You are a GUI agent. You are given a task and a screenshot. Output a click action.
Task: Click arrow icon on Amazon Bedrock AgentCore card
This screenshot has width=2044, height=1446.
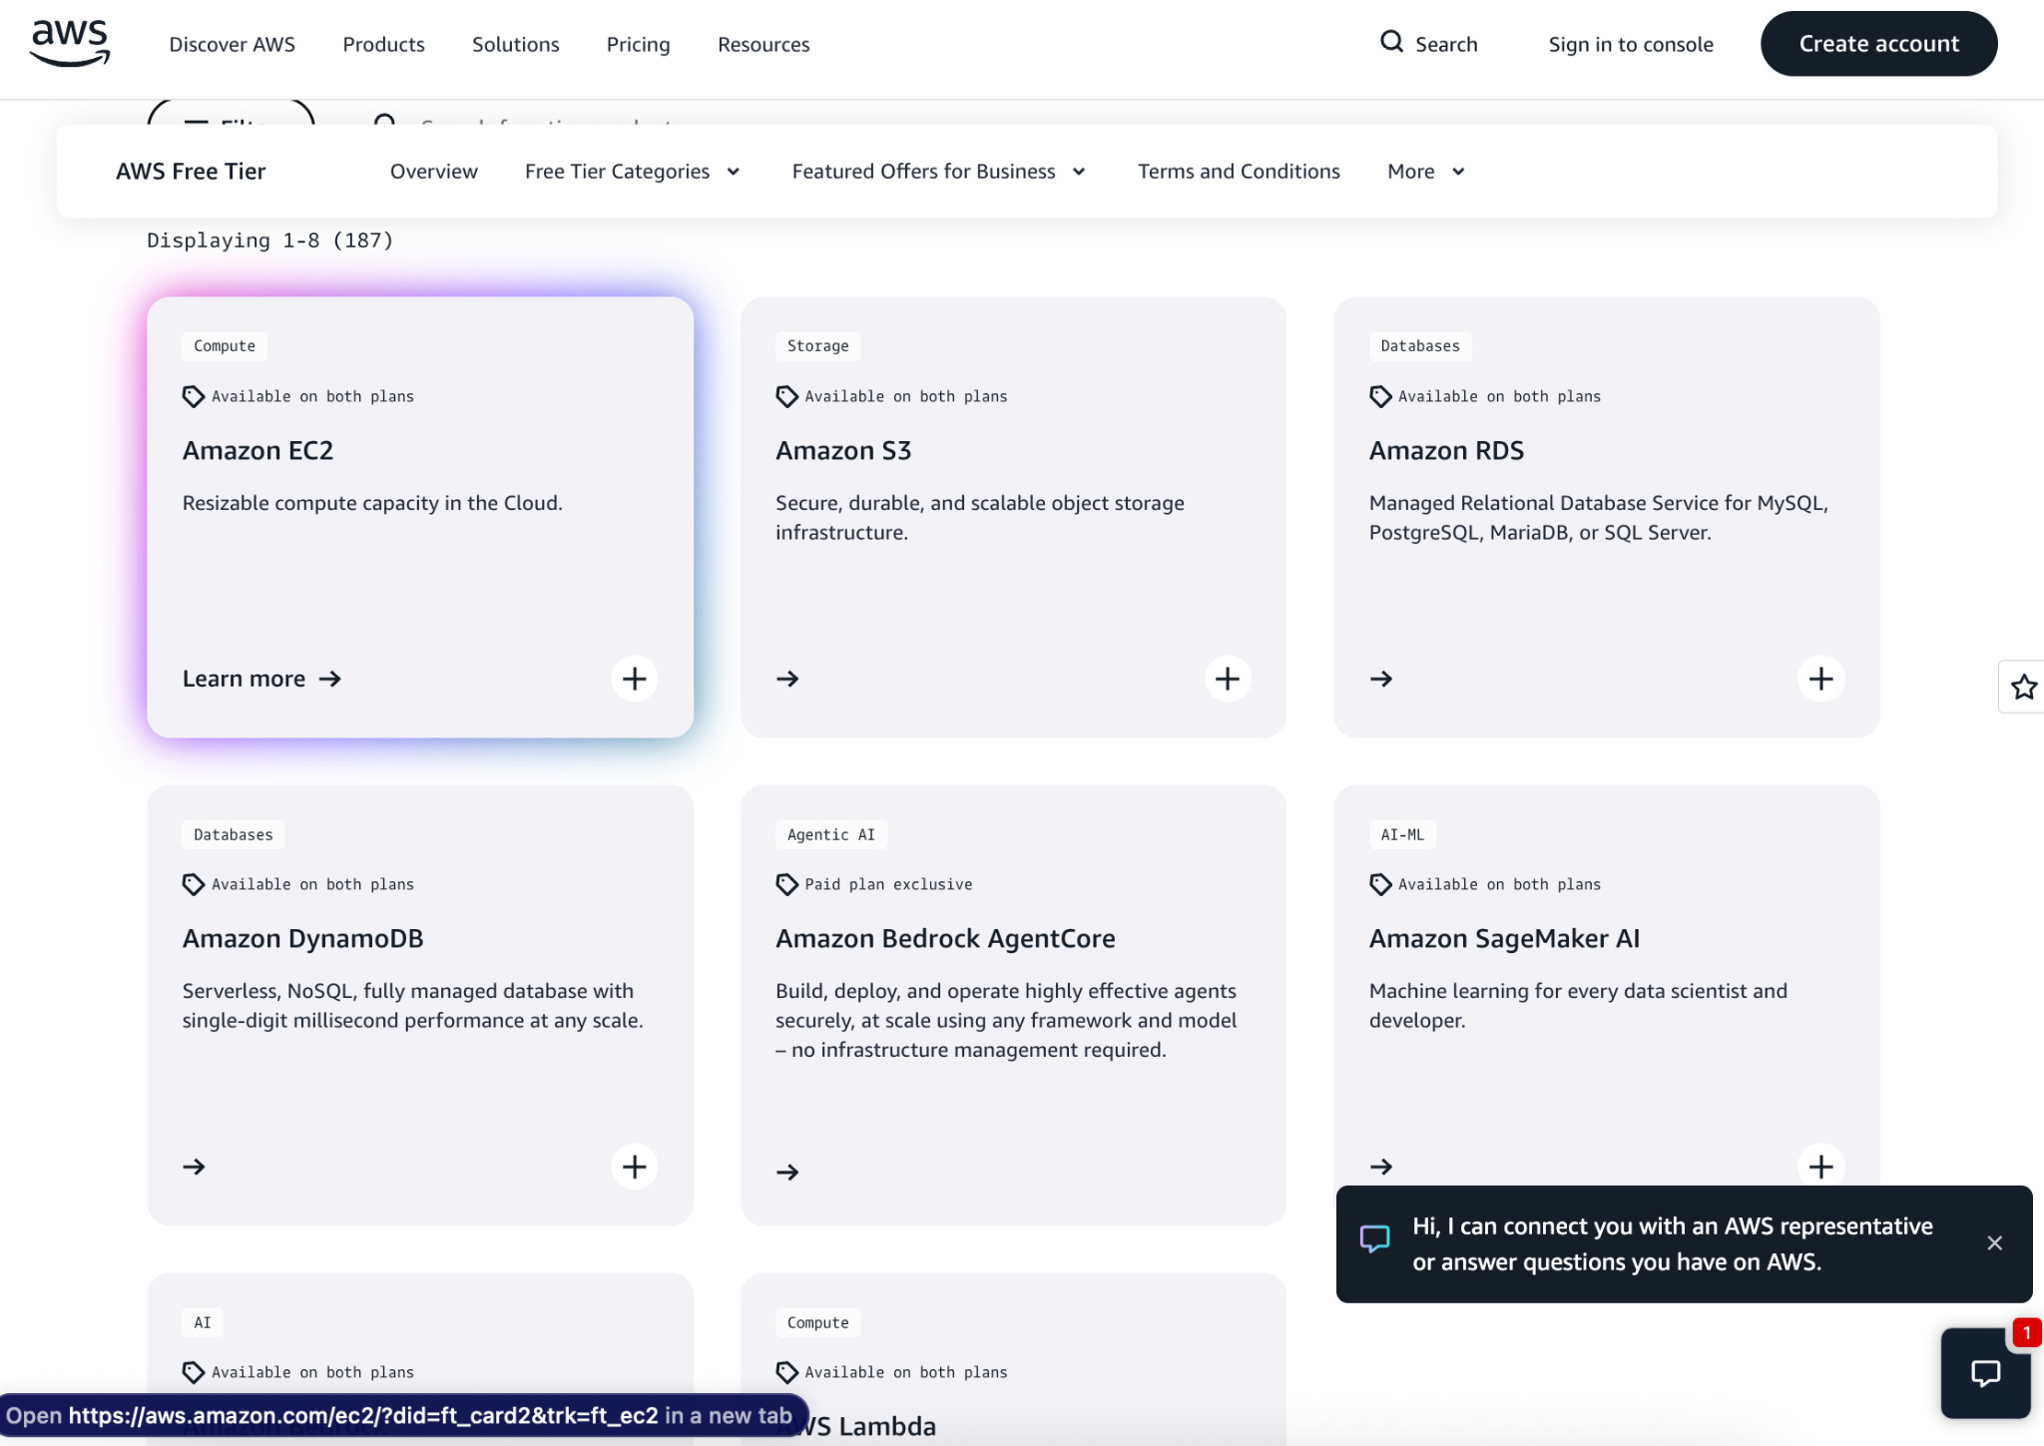[x=787, y=1172]
